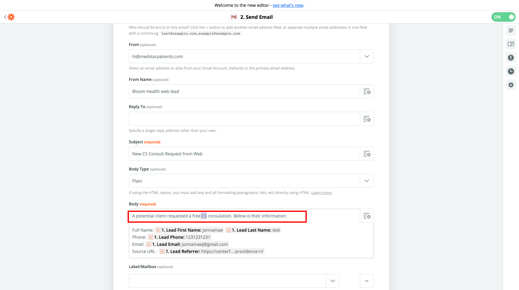Toggle the Zap ON switch
Viewport: 519px width, 290px height.
[x=504, y=17]
